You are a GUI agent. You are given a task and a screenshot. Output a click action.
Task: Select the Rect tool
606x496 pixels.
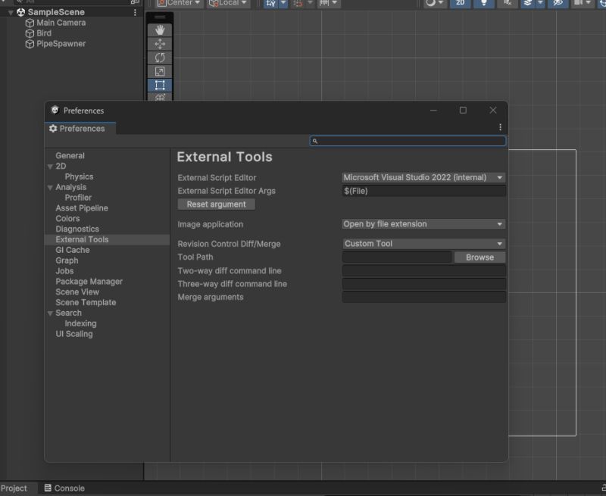click(x=160, y=85)
